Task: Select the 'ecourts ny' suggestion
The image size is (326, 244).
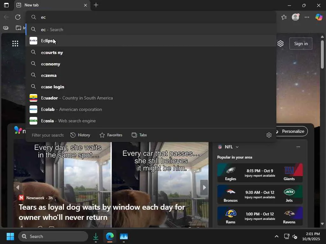Action: tap(151, 52)
